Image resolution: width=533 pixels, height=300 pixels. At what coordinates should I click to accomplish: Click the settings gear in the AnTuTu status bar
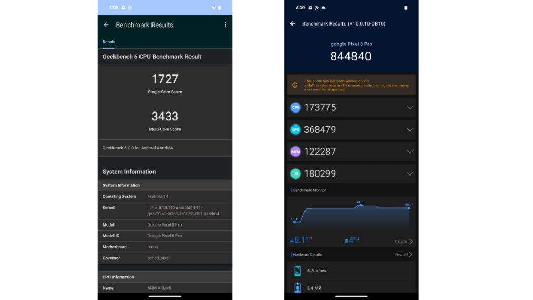click(x=310, y=8)
